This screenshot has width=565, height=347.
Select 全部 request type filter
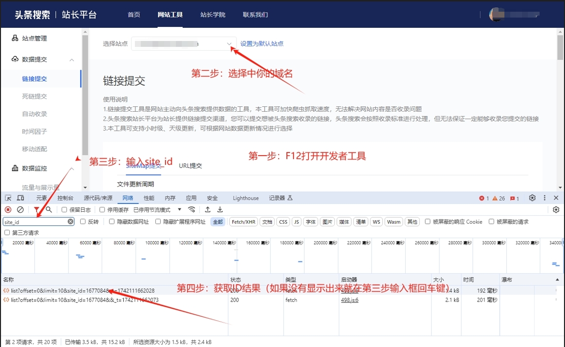coord(217,222)
